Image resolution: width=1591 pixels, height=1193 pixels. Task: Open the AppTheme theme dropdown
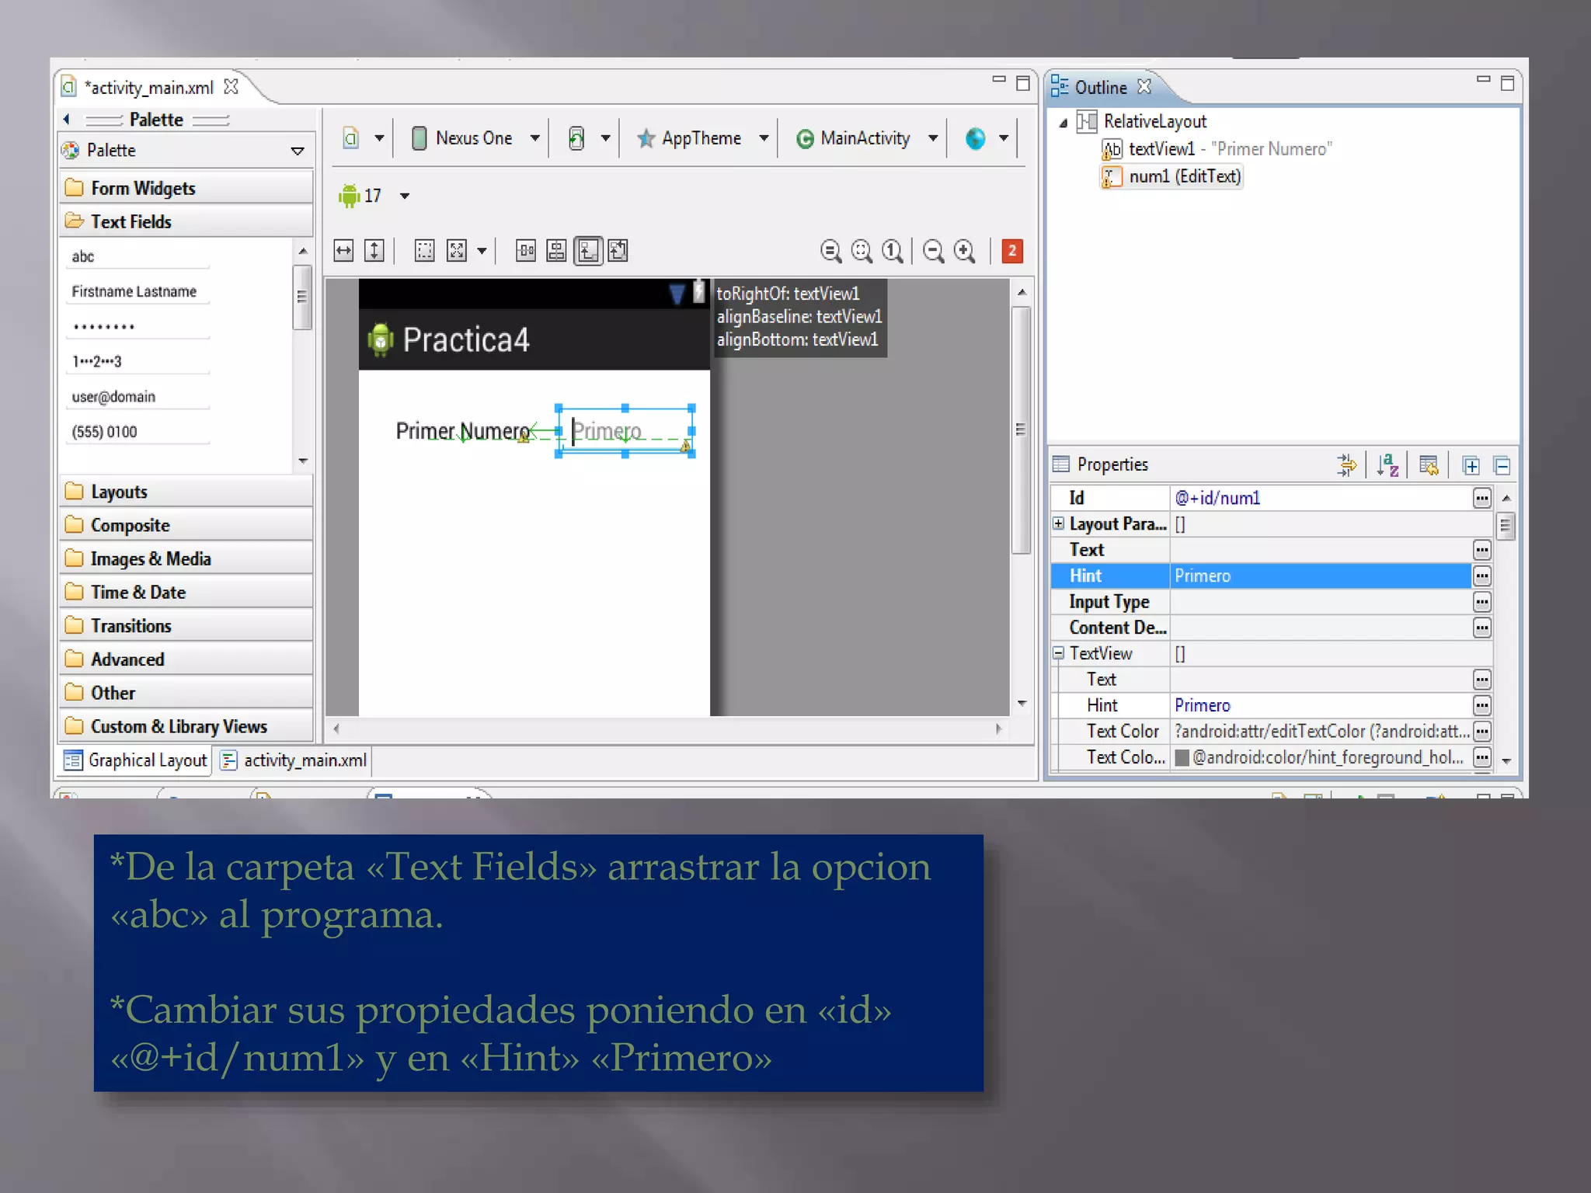763,138
